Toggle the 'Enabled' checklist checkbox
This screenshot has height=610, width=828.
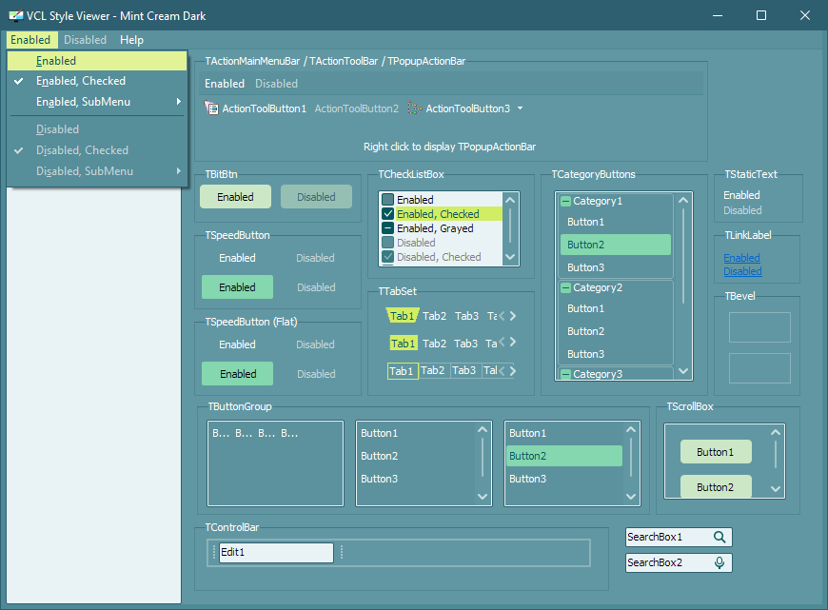point(387,200)
